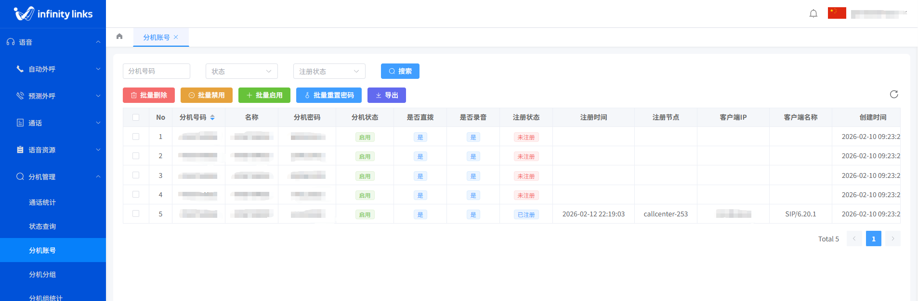
Task: Click the 批量重置密码 button
Action: click(328, 95)
